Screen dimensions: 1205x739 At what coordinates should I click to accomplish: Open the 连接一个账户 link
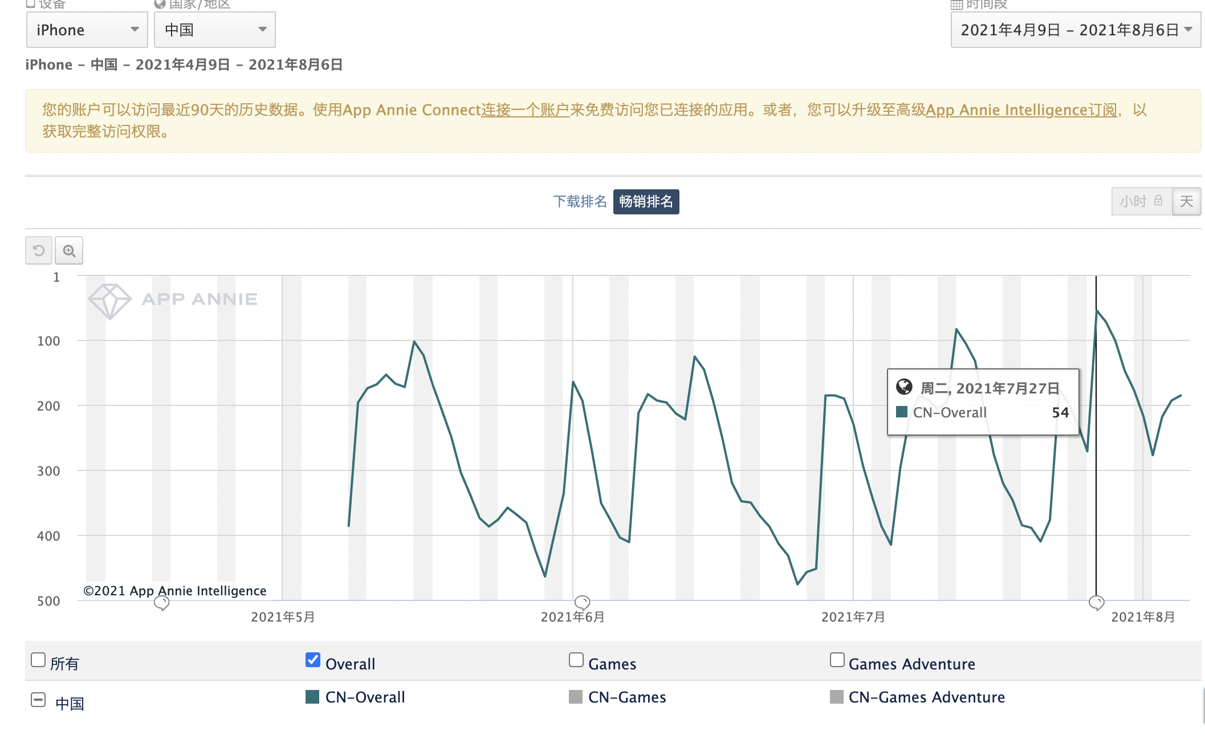[525, 109]
